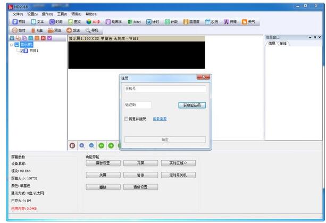This screenshot has width=326, height=223.
Task: Select 显示屏1 in the tree
Action: point(27,45)
